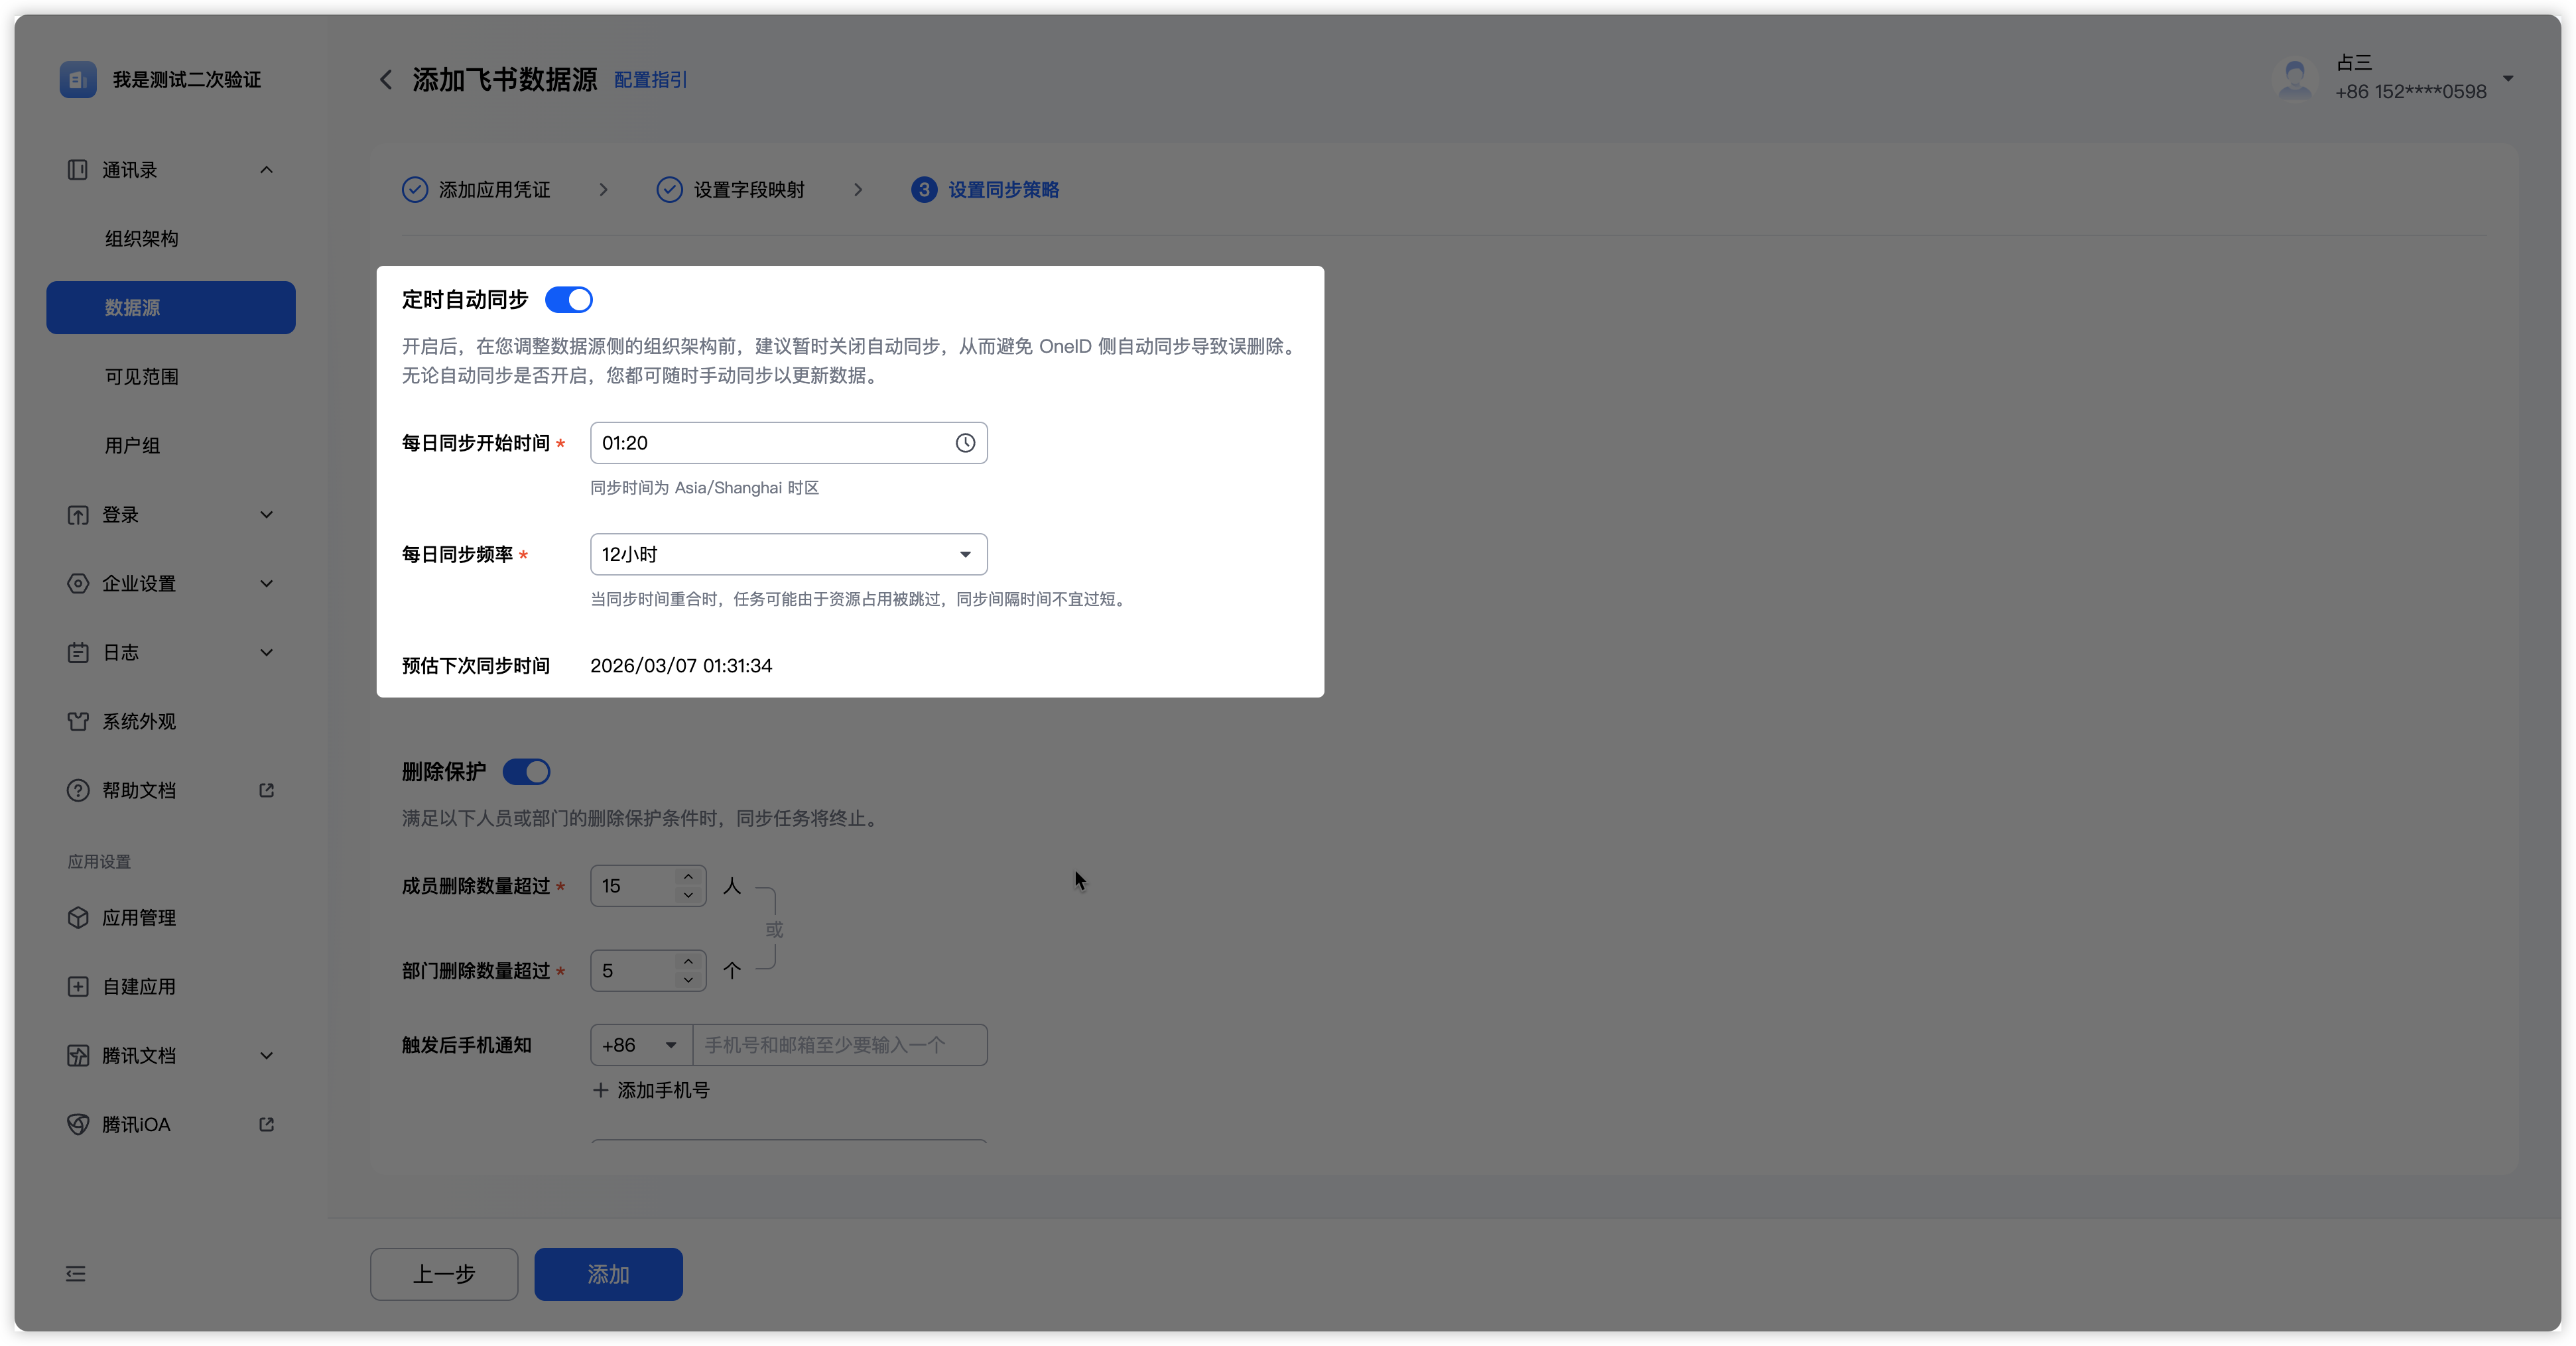Click the 应用管理 cube icon
Image resolution: width=2576 pixels, height=1346 pixels.
pyautogui.click(x=78, y=917)
